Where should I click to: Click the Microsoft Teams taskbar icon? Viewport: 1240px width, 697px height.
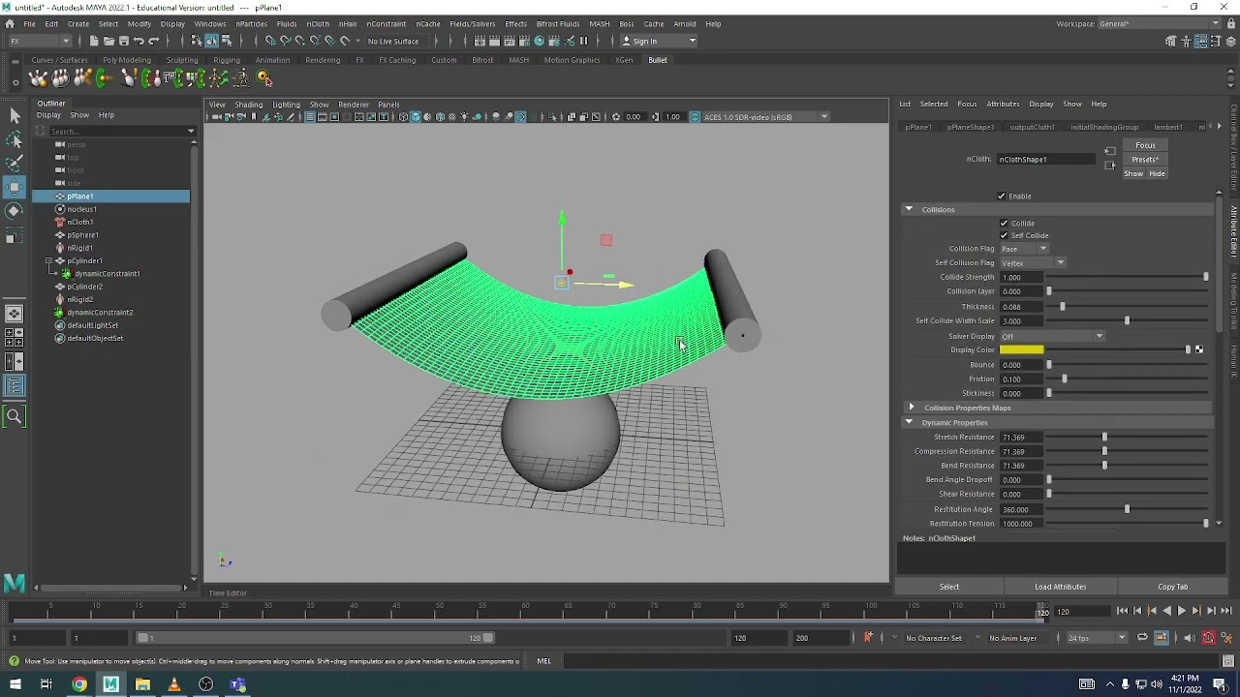(x=237, y=684)
